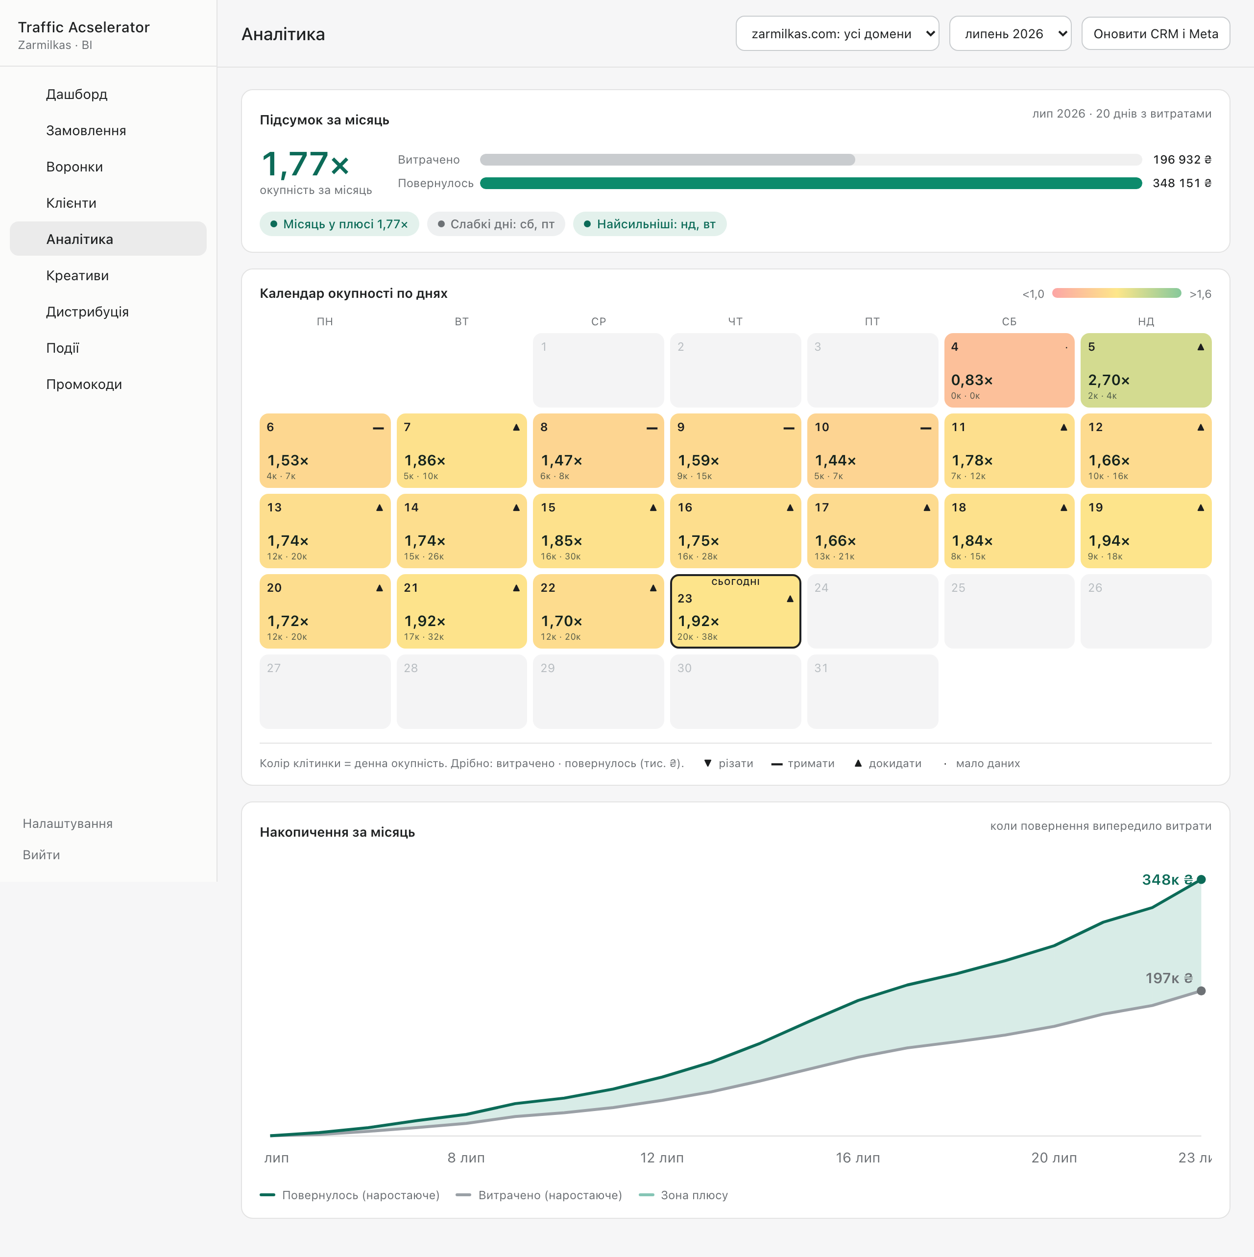Go to Креативи sidebar item
The width and height of the screenshot is (1254, 1257).
click(x=77, y=276)
